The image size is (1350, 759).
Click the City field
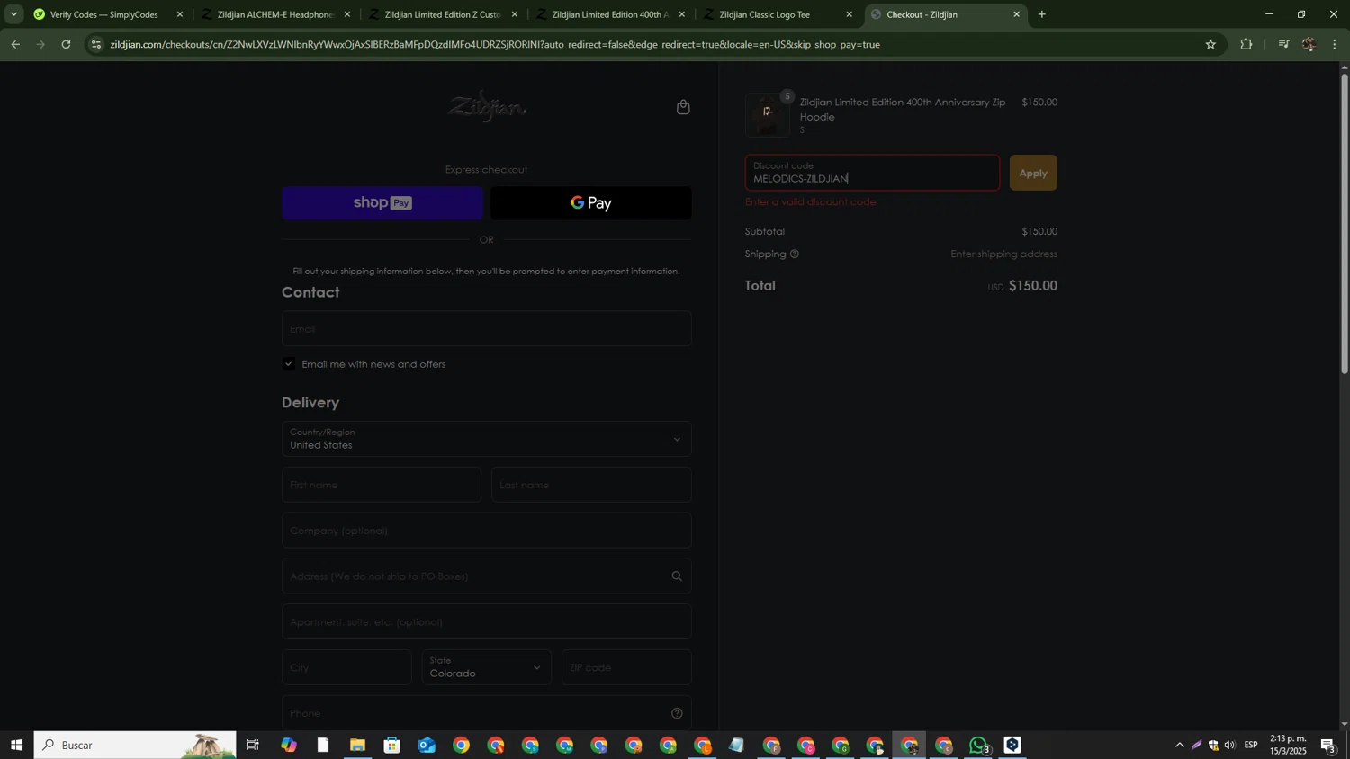(x=346, y=667)
